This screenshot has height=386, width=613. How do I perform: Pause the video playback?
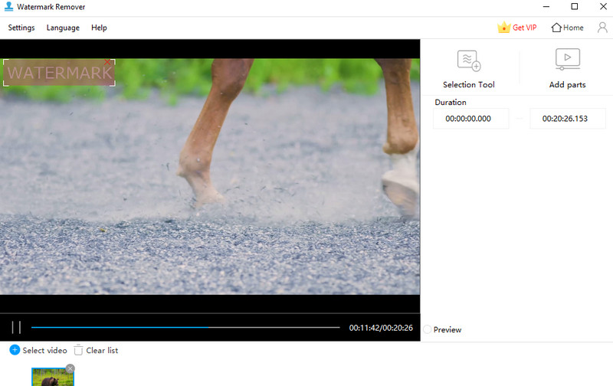[16, 328]
